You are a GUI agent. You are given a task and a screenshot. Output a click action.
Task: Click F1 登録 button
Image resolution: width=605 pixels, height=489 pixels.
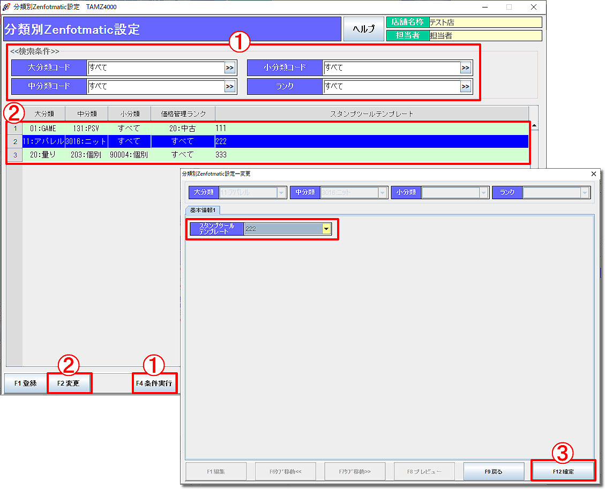click(x=26, y=383)
